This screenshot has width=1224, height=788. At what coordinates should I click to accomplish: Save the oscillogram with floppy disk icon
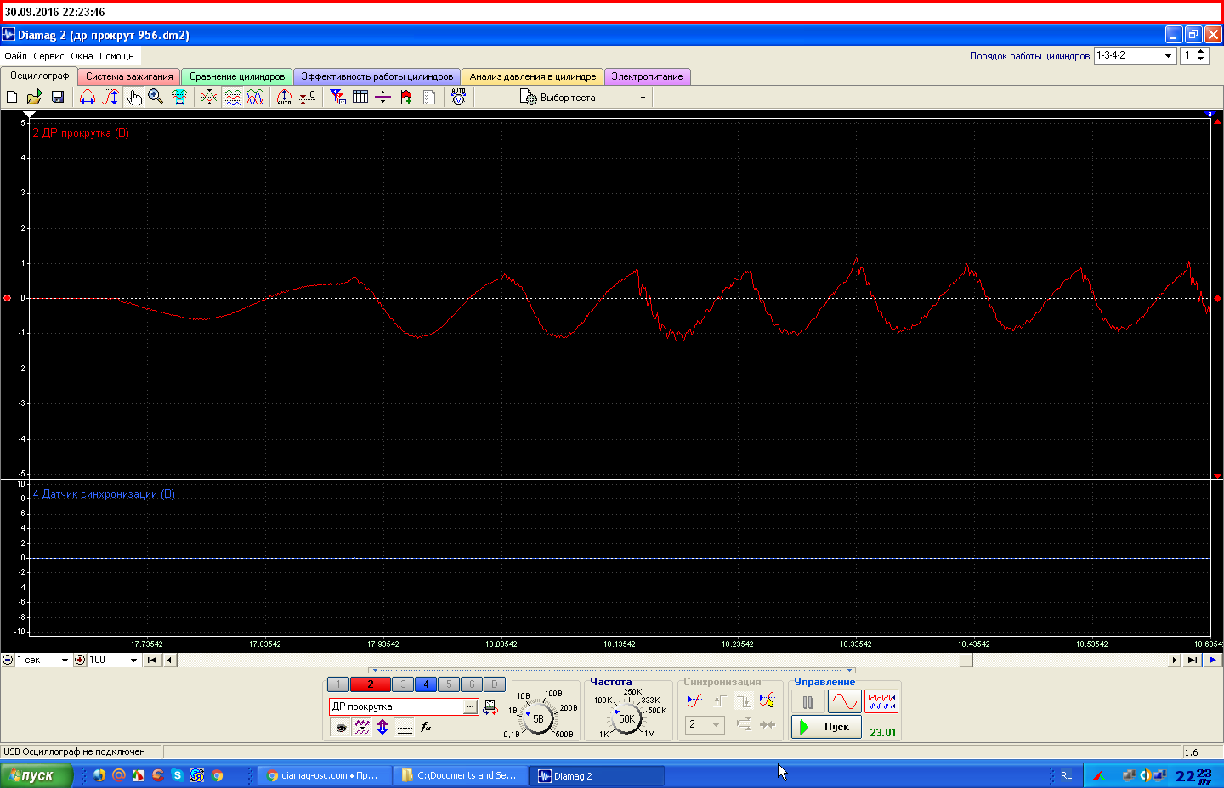[x=58, y=97]
